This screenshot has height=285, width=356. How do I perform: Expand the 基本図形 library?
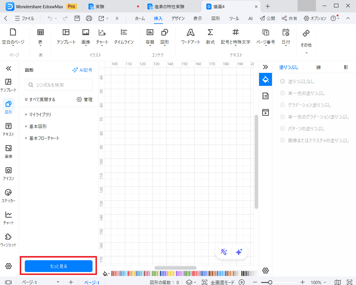click(38, 126)
